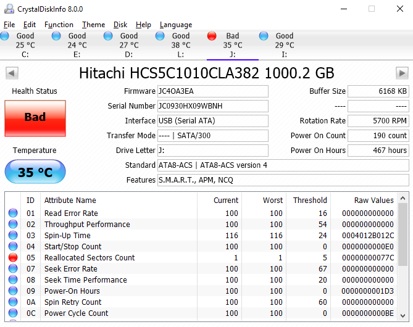Click the Buffer Size value 6168 KB
Image resolution: width=413 pixels, height=327 pixels.
(x=378, y=91)
